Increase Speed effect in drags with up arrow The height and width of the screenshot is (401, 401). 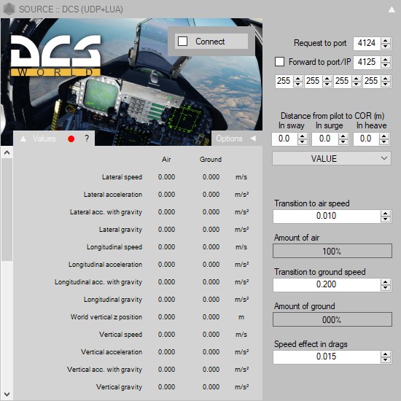coord(386,354)
